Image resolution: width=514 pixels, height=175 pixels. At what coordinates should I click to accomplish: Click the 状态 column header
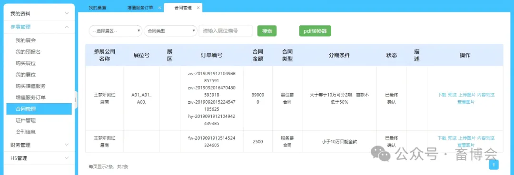pos(391,55)
